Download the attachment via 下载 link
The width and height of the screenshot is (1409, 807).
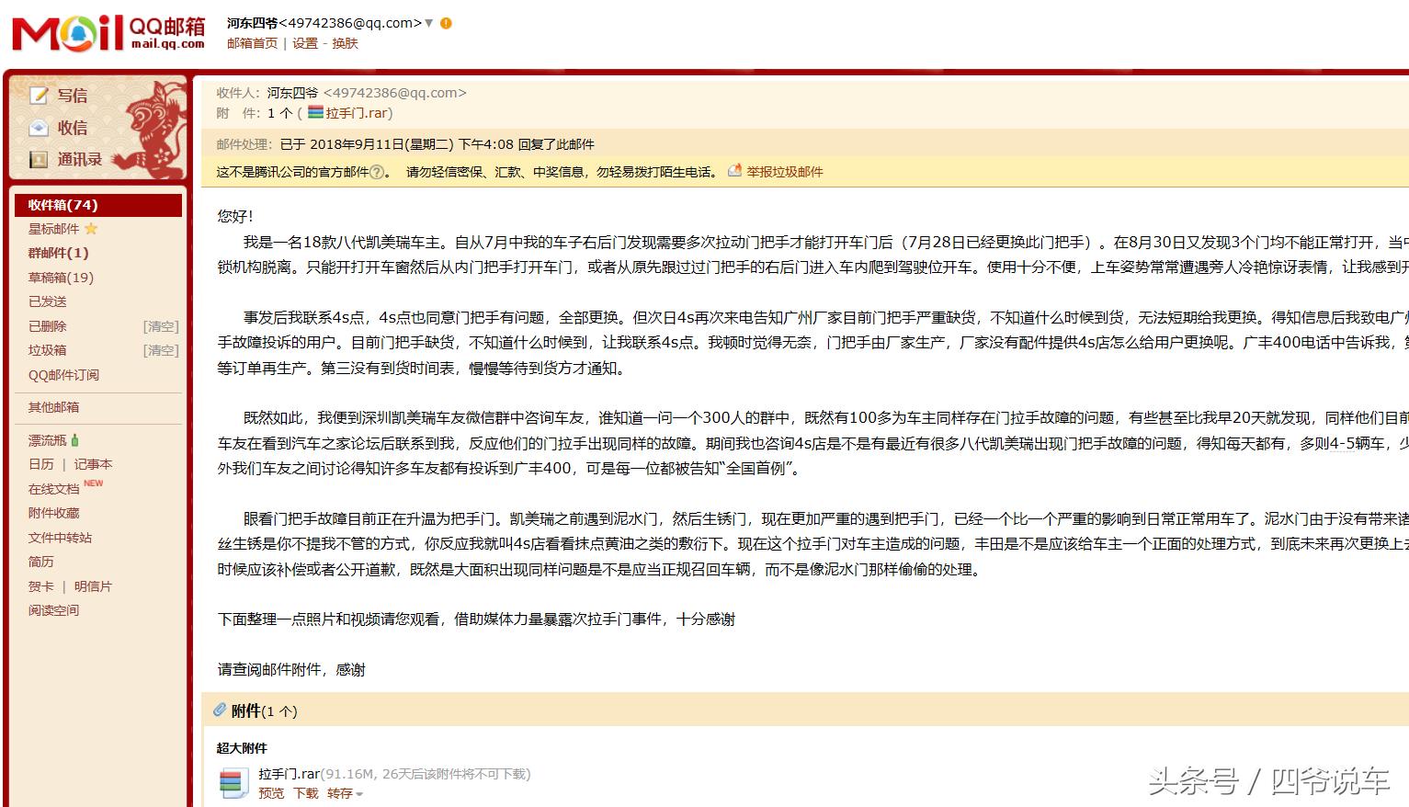(x=305, y=793)
